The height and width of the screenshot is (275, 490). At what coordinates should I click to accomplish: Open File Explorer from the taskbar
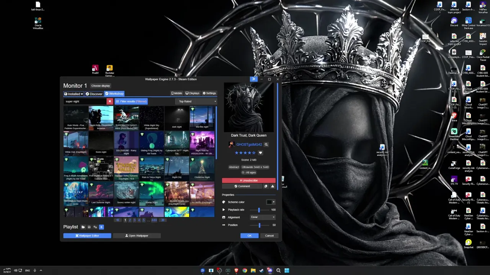253,270
